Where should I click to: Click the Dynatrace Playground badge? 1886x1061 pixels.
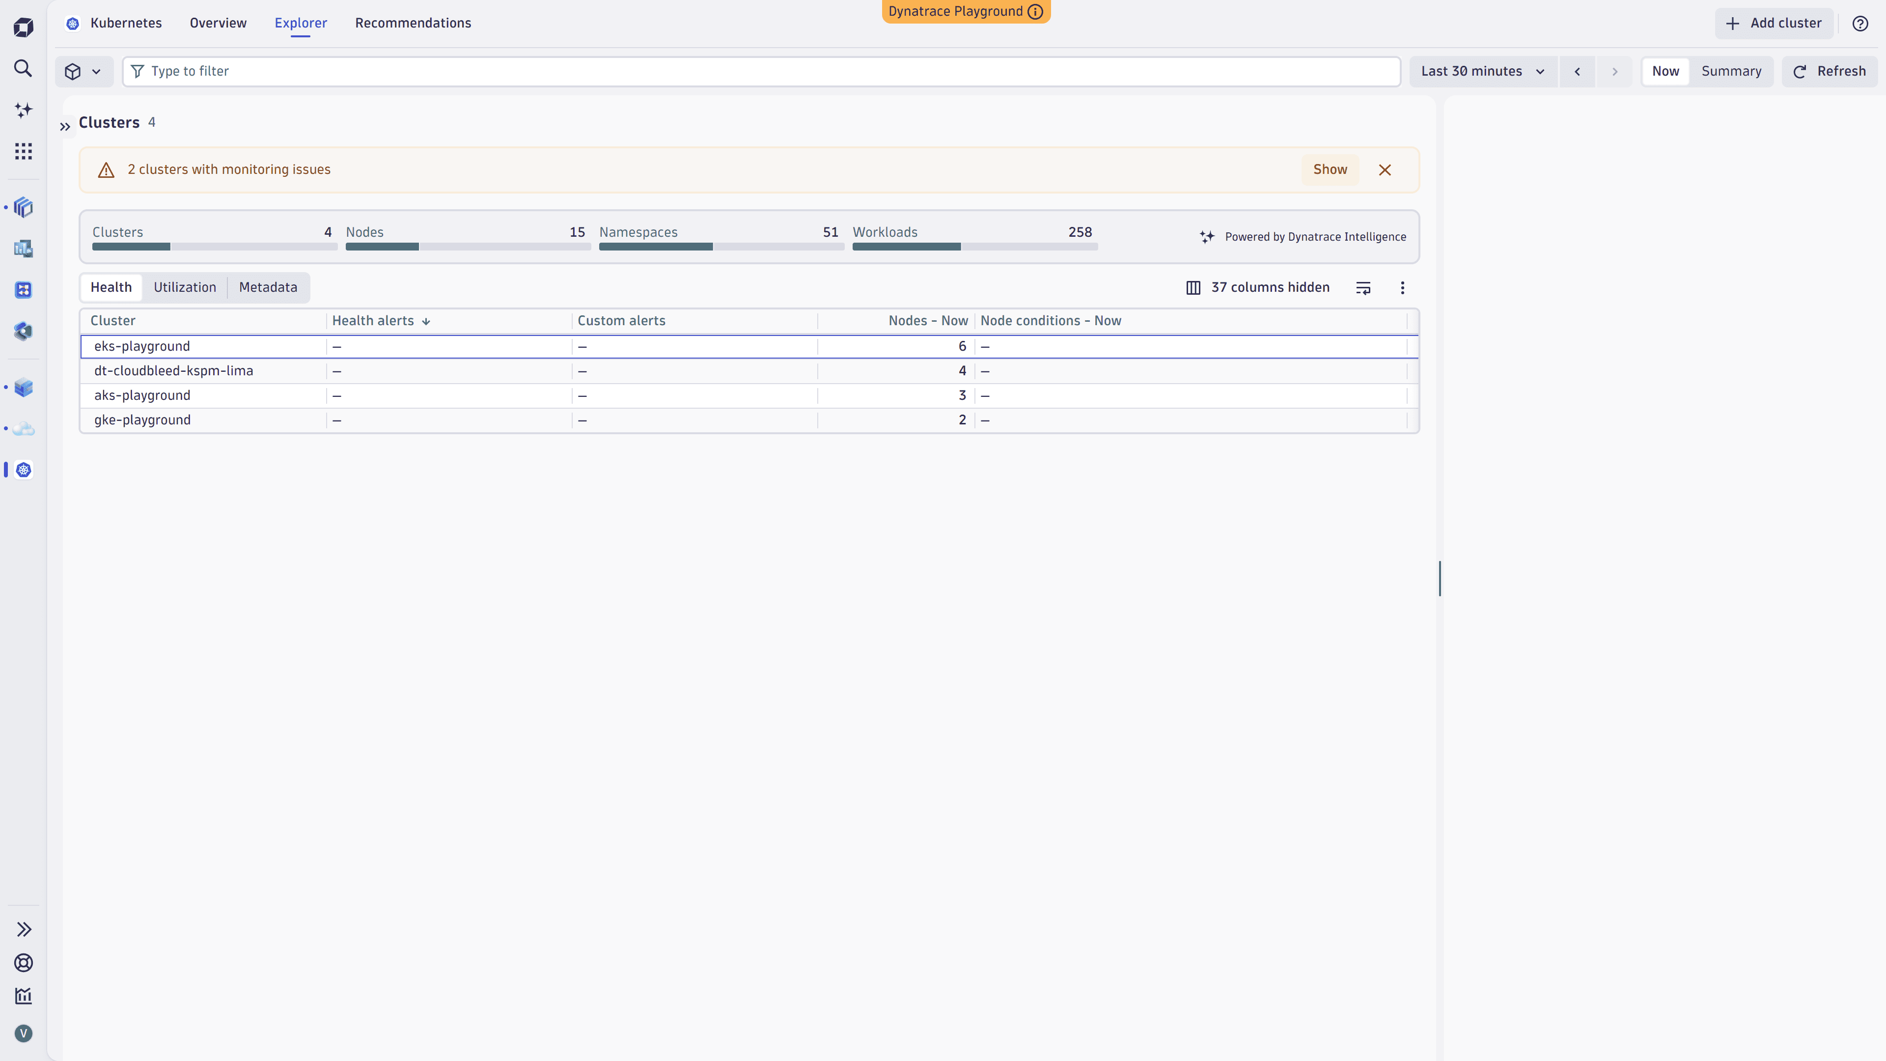point(966,12)
